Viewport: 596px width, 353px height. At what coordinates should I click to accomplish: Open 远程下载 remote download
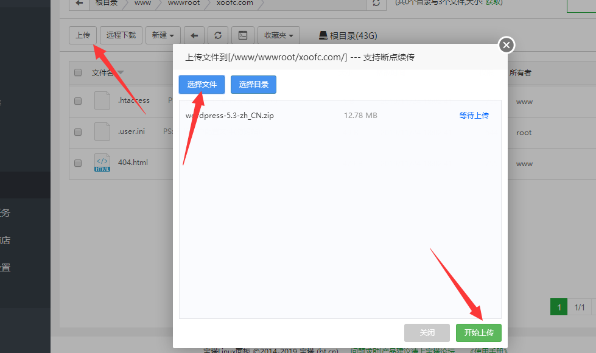click(x=121, y=35)
